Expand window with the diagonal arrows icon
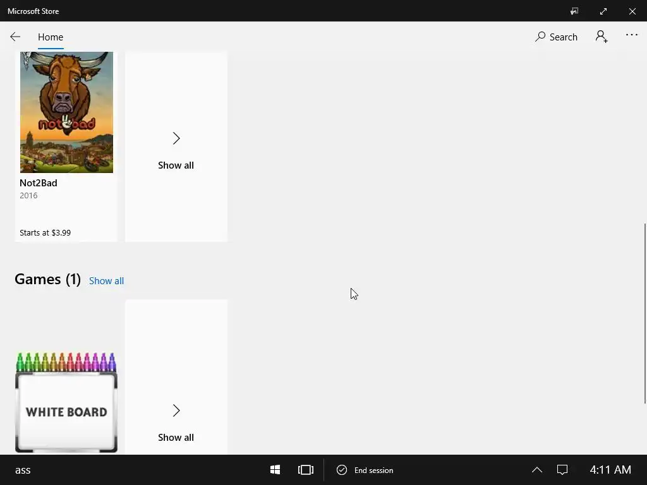Image resolution: width=647 pixels, height=485 pixels. pos(603,11)
